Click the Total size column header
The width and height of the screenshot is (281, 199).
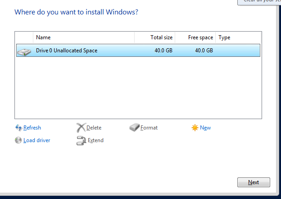(x=154, y=37)
